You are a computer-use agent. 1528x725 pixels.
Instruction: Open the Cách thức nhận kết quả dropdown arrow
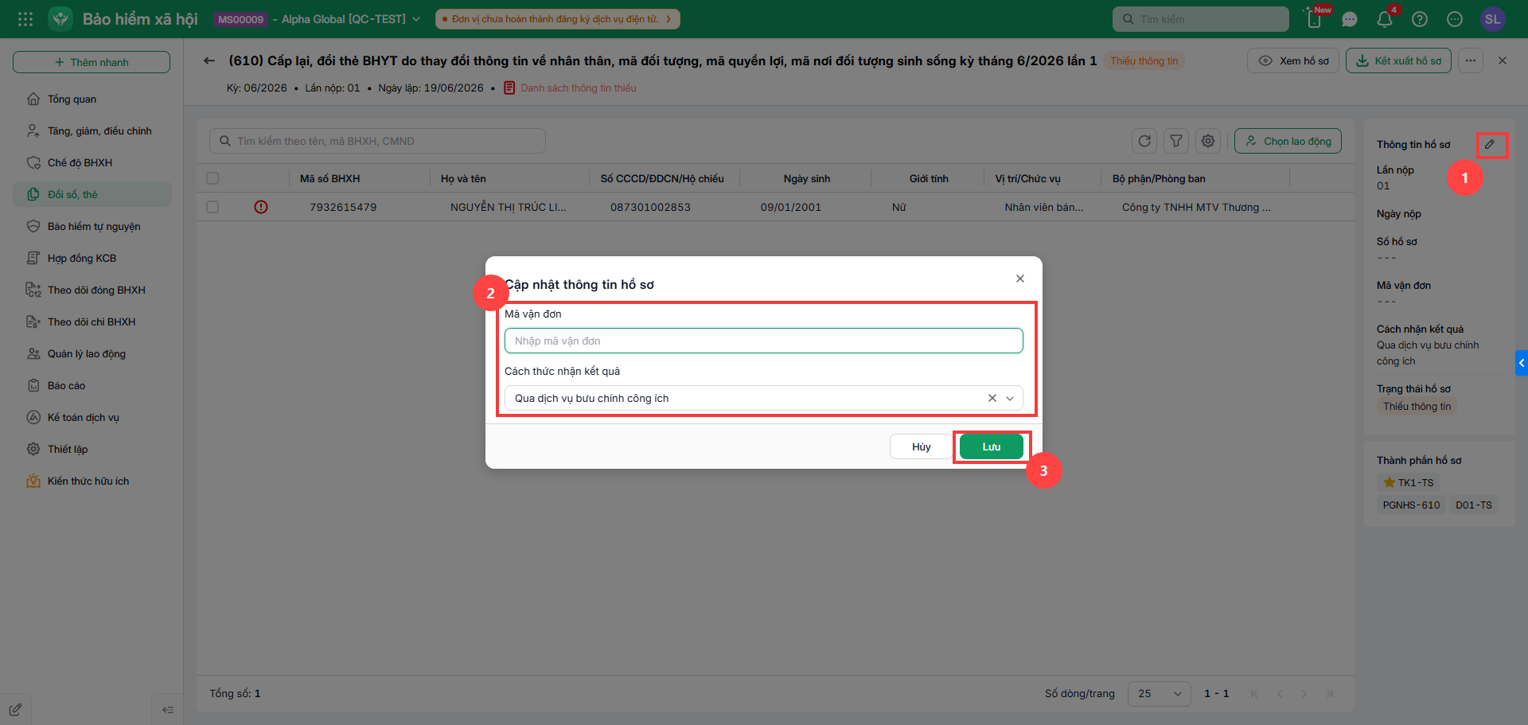pos(1010,398)
